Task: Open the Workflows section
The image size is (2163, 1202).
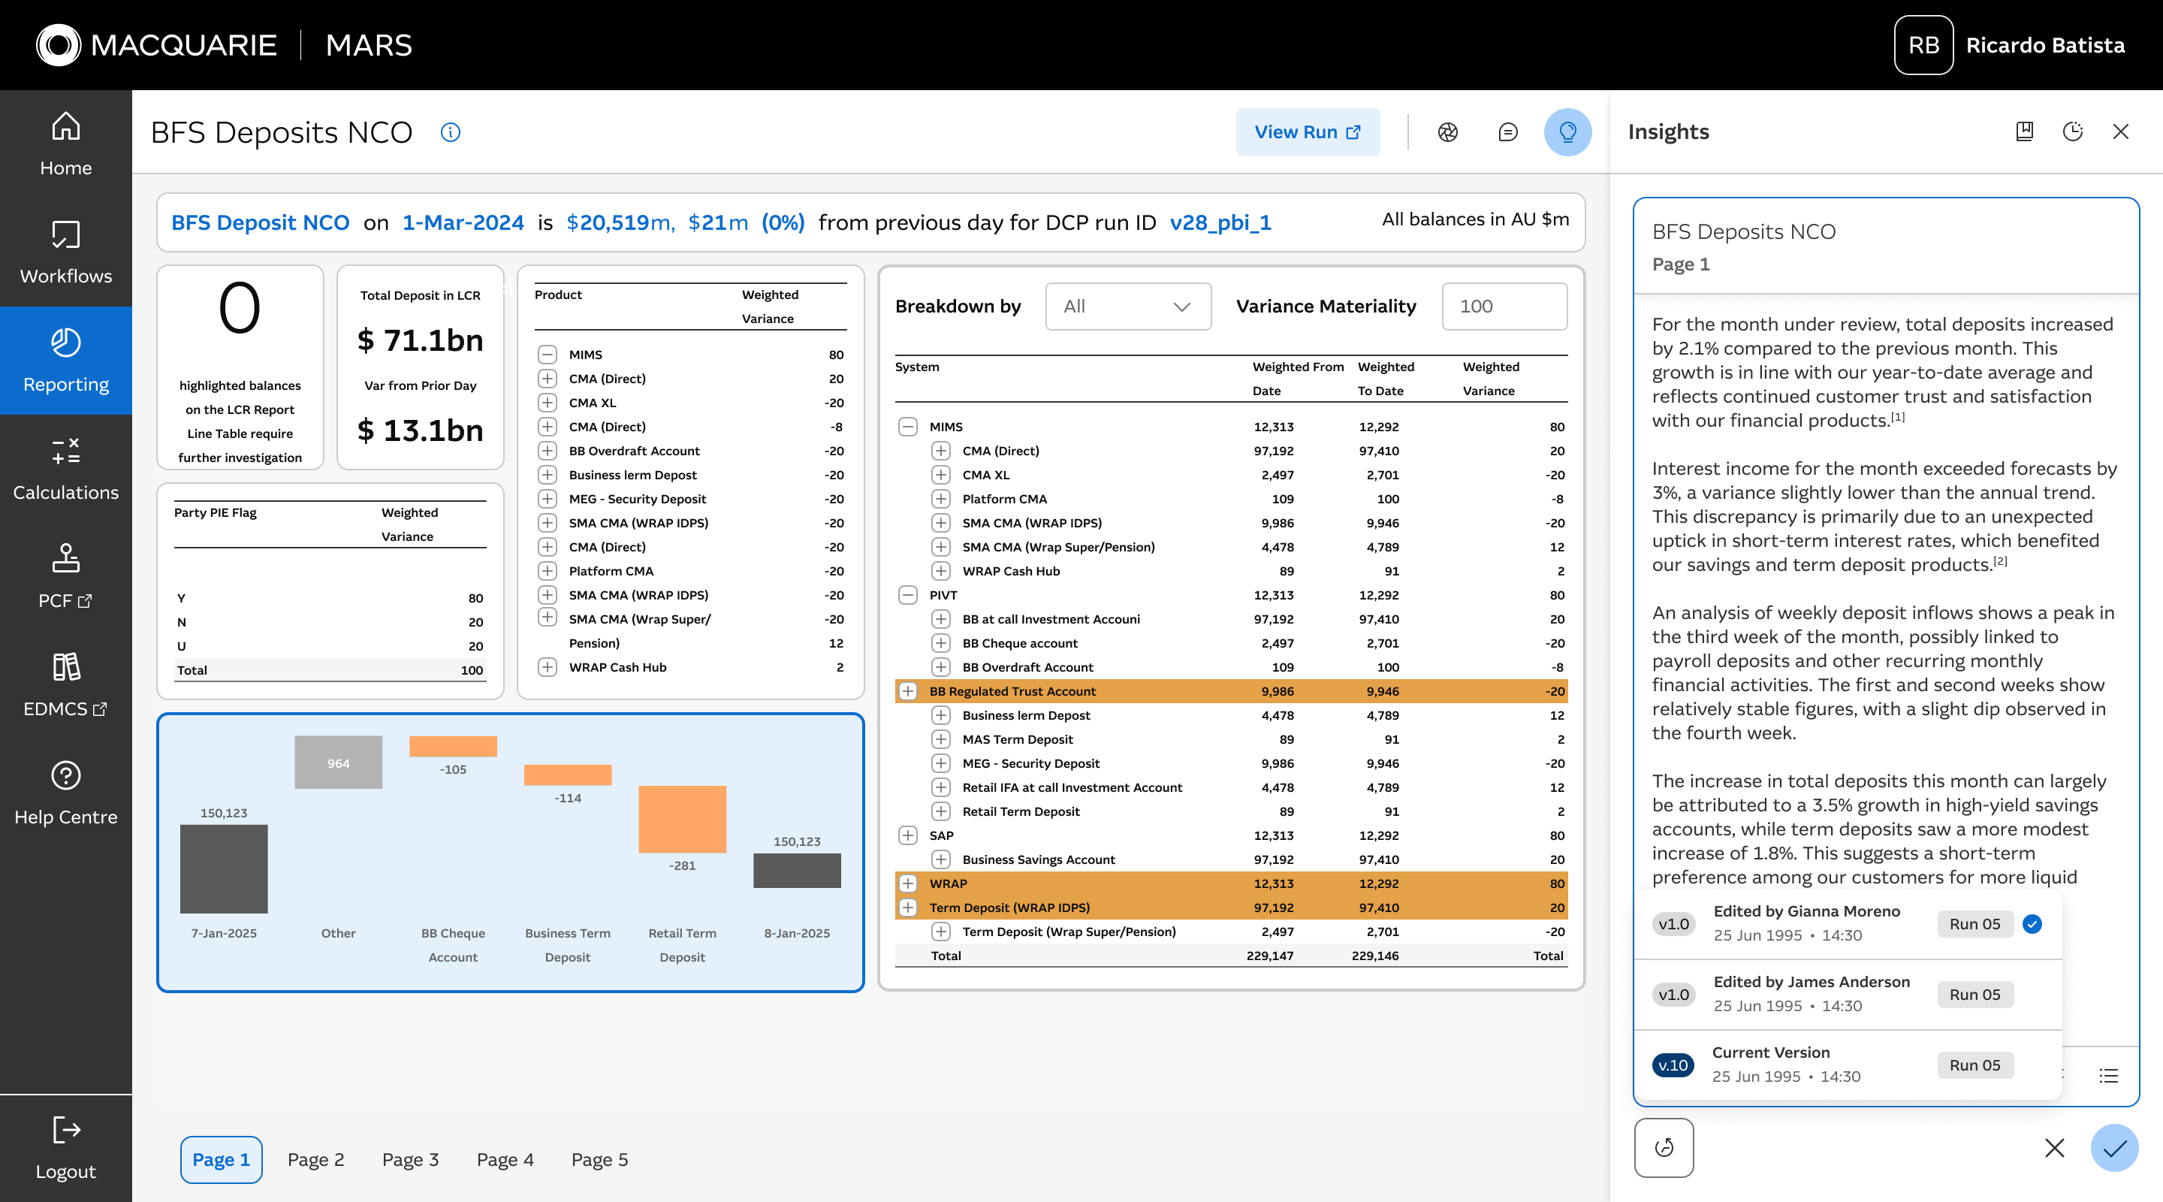Action: point(65,252)
